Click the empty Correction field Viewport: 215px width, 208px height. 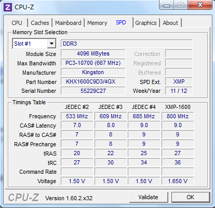tap(179, 53)
